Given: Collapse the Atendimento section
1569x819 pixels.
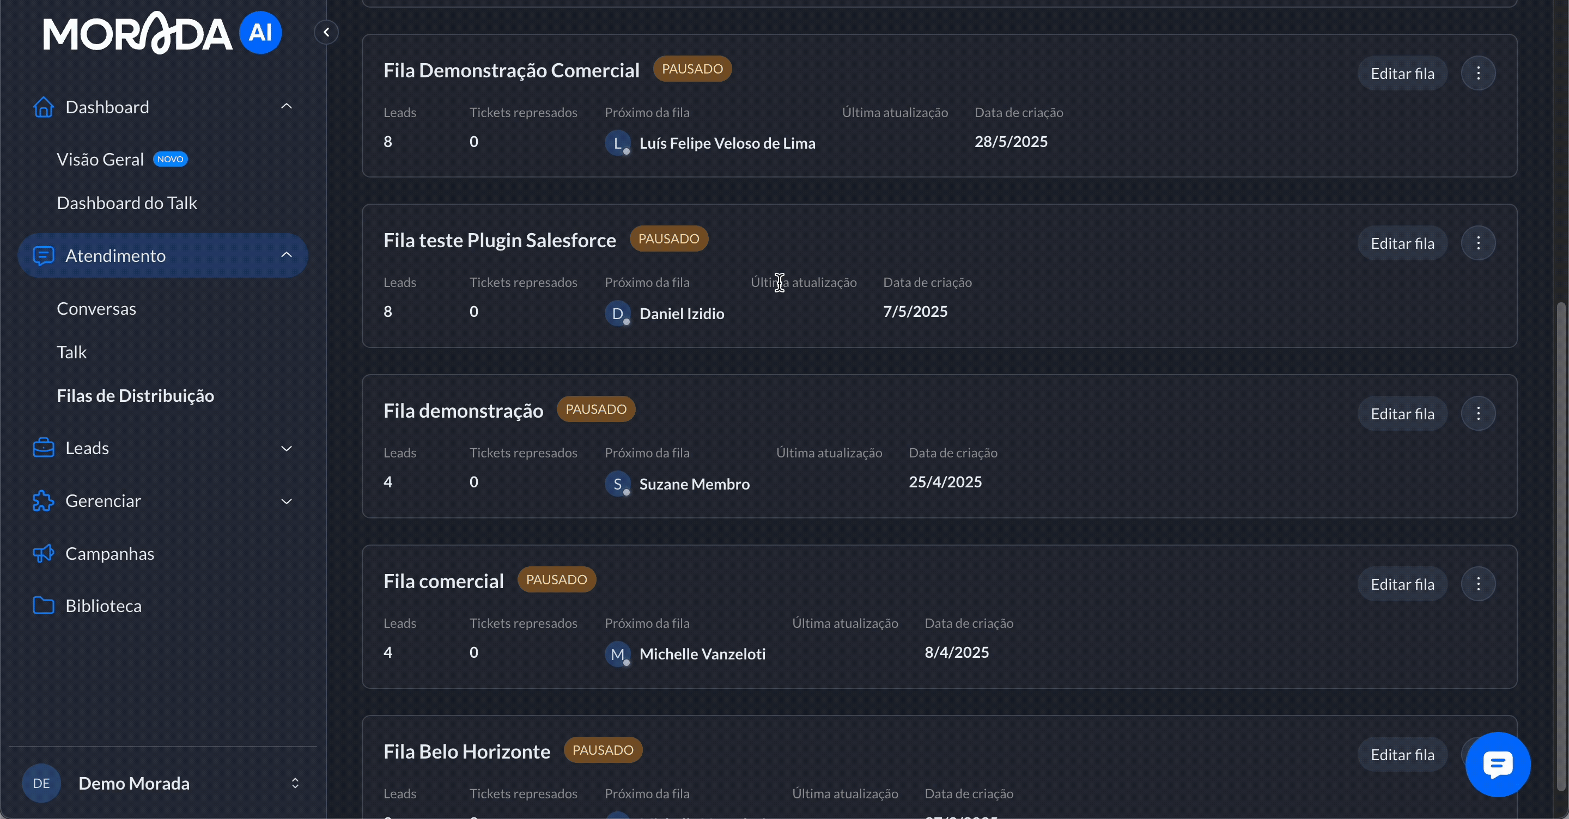Looking at the screenshot, I should point(286,255).
